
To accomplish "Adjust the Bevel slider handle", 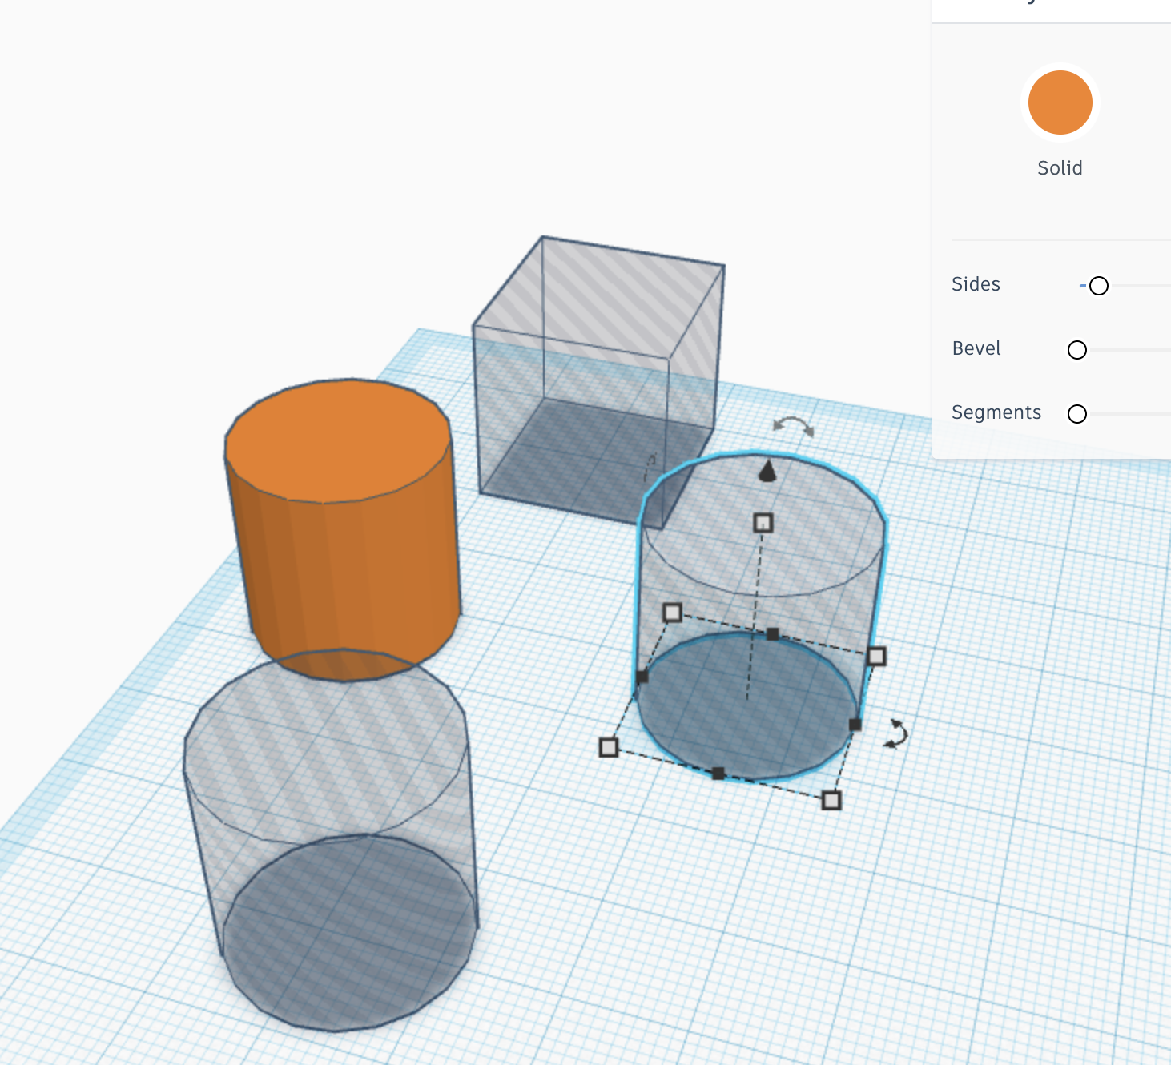I will tap(1077, 350).
